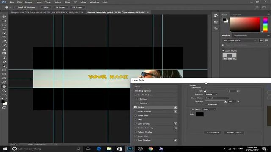
Task: Select the Move tool
Action: [x=4, y=16]
